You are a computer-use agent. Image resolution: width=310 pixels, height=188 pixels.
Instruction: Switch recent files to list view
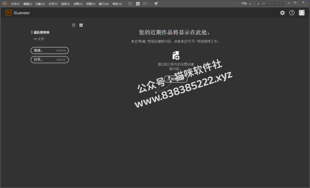pyautogui.click(x=73, y=25)
